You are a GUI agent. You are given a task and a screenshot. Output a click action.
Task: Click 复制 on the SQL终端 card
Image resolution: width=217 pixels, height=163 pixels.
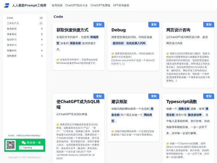click(99, 96)
